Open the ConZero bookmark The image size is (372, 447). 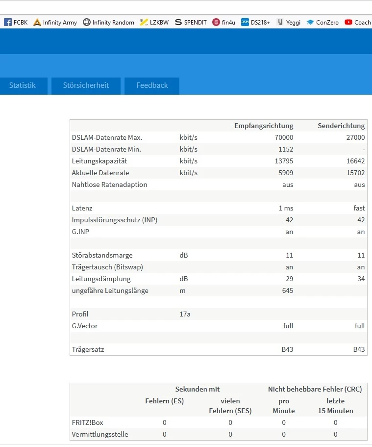click(x=322, y=22)
